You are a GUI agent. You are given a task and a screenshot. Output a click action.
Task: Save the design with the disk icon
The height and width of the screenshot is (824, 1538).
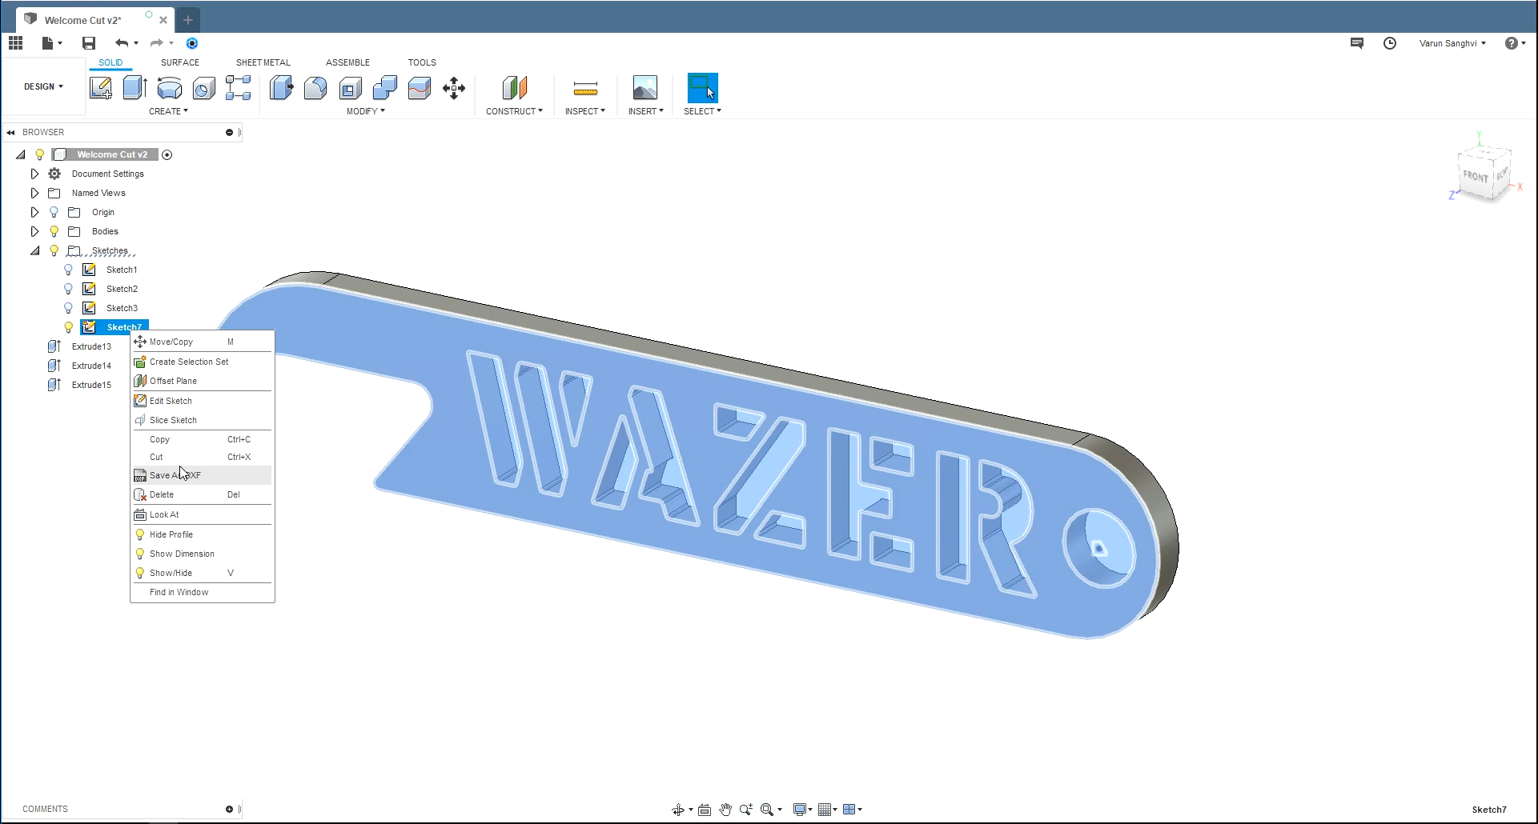(x=89, y=43)
